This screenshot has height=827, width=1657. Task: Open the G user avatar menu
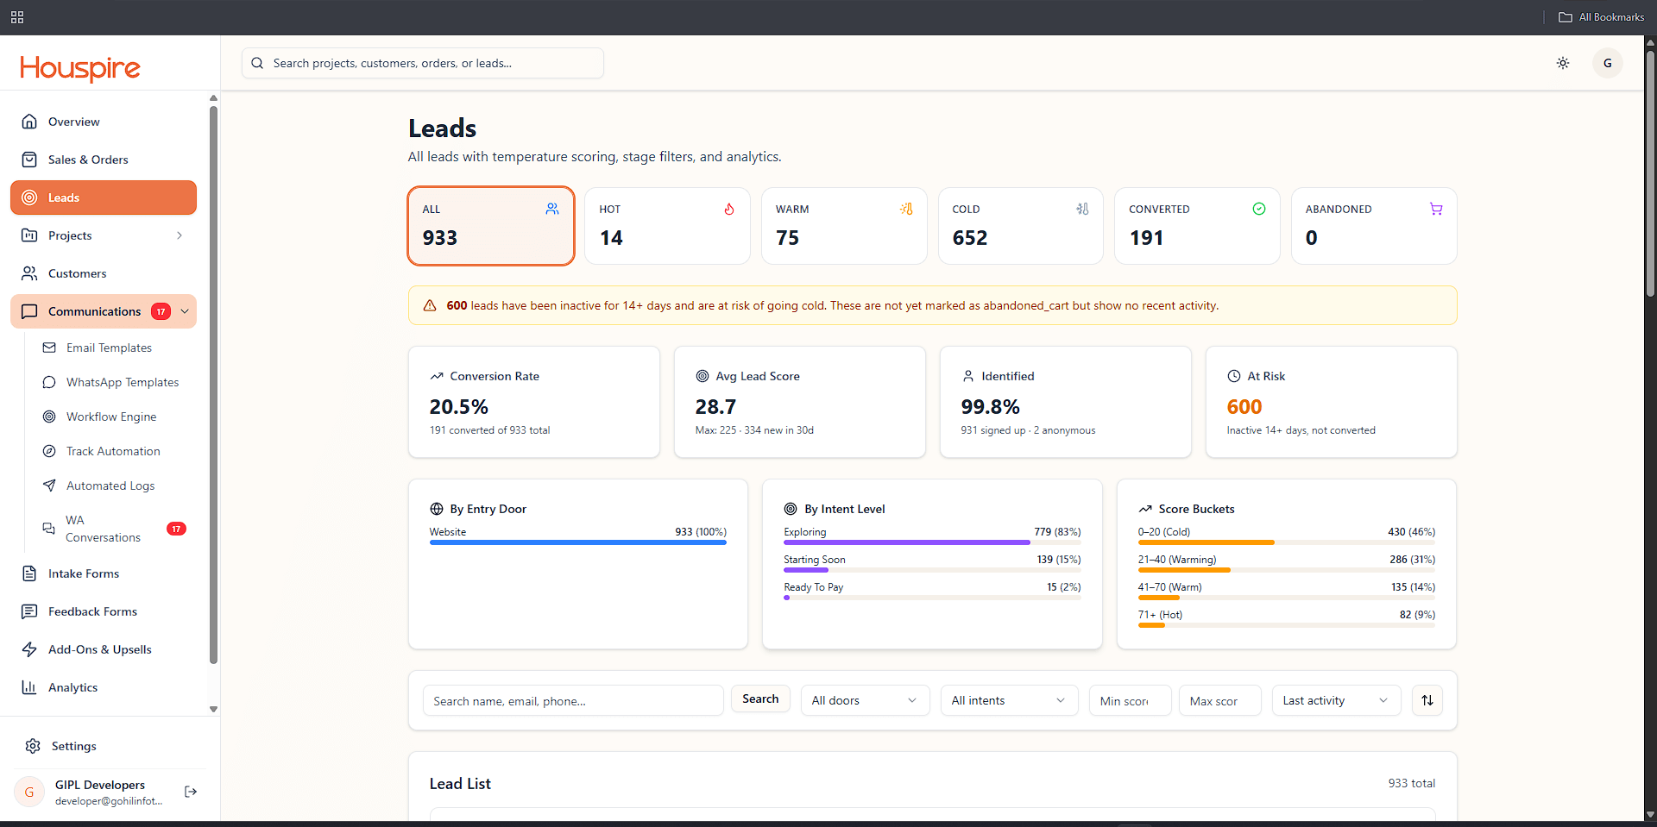coord(1607,63)
